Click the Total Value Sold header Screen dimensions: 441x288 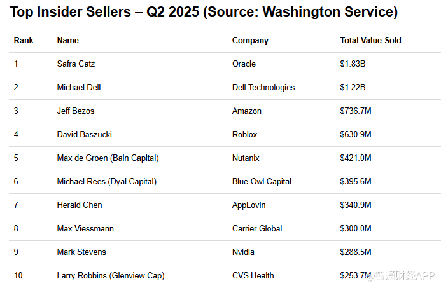(x=370, y=41)
